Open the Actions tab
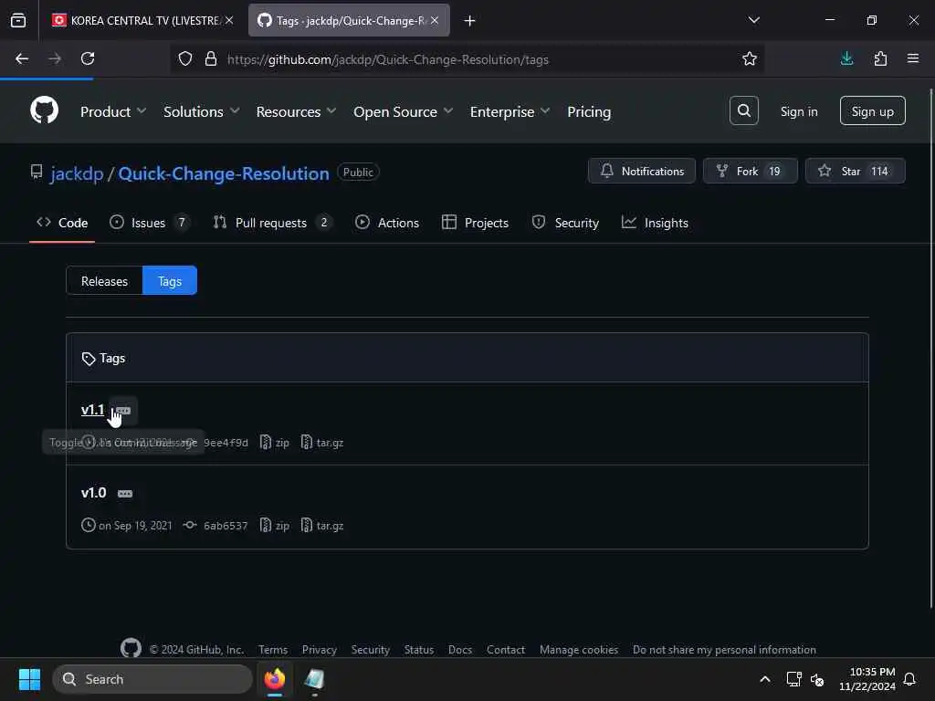This screenshot has width=935, height=701. 387,223
